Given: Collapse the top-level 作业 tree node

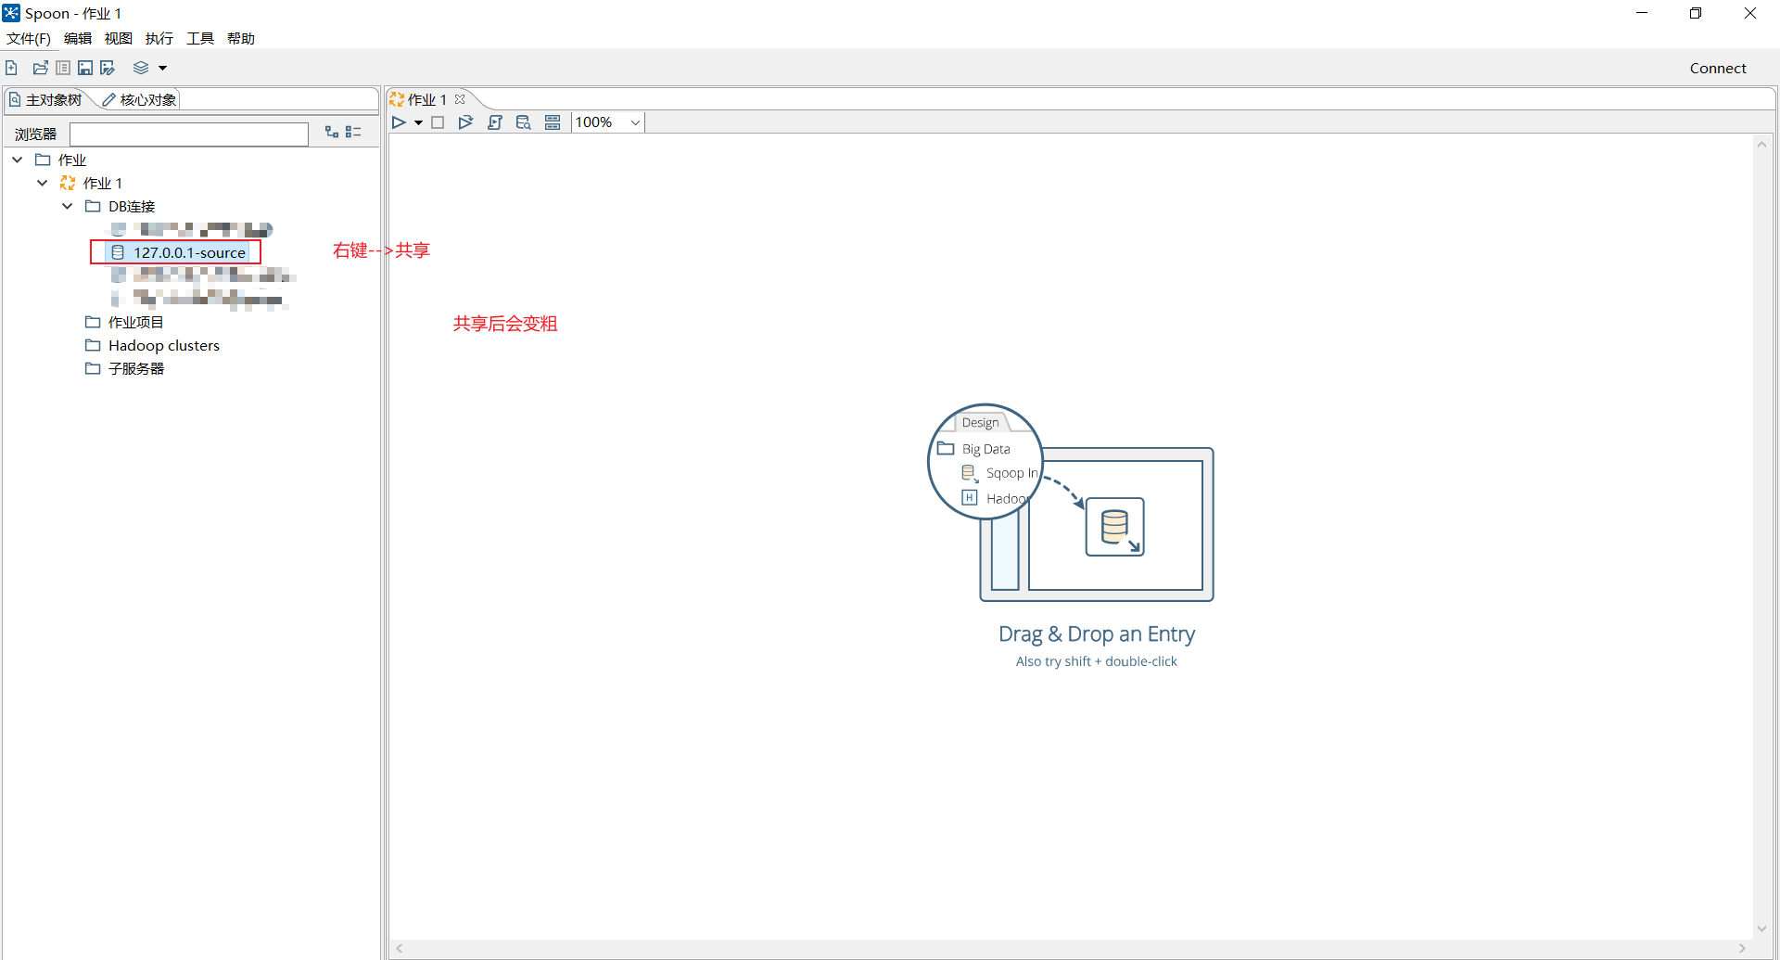Looking at the screenshot, I should 18,160.
